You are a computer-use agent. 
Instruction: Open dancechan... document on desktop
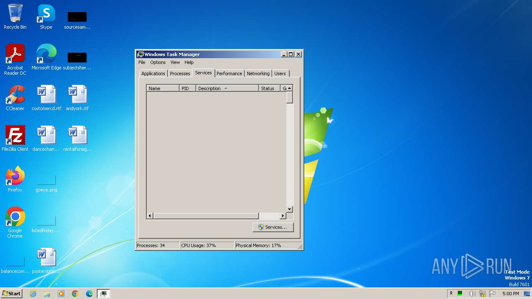(x=46, y=139)
